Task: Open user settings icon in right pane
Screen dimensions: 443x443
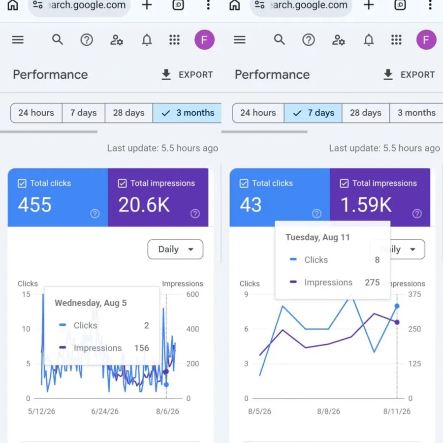Action: (338, 40)
